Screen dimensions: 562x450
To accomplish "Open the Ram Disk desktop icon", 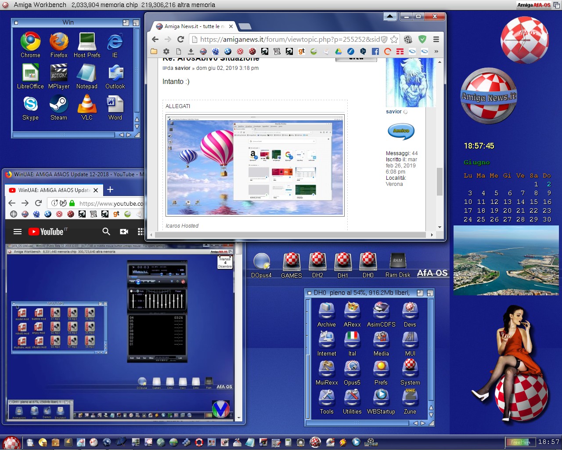I will click(397, 262).
